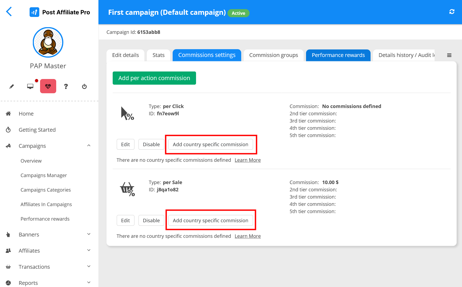Screen dimensions: 462x287
Task: Click the red heartbeat health icon
Action: (48, 86)
